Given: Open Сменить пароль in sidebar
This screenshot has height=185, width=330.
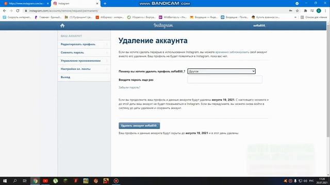Looking at the screenshot, I should click(84, 52).
